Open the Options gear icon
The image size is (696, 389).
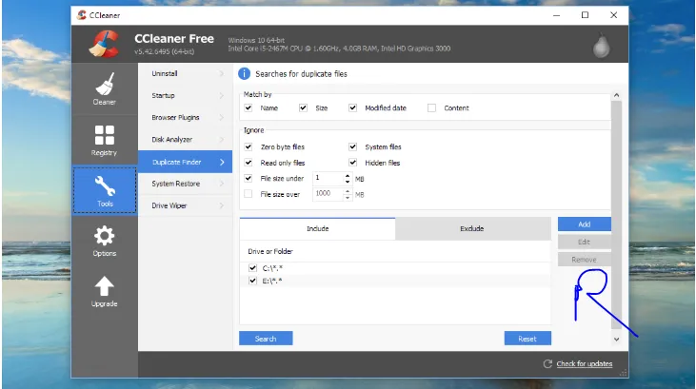click(x=105, y=235)
